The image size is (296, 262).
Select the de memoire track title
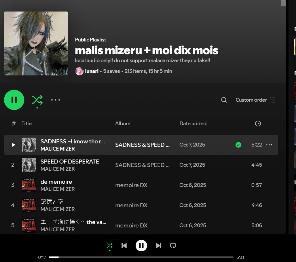tap(56, 182)
